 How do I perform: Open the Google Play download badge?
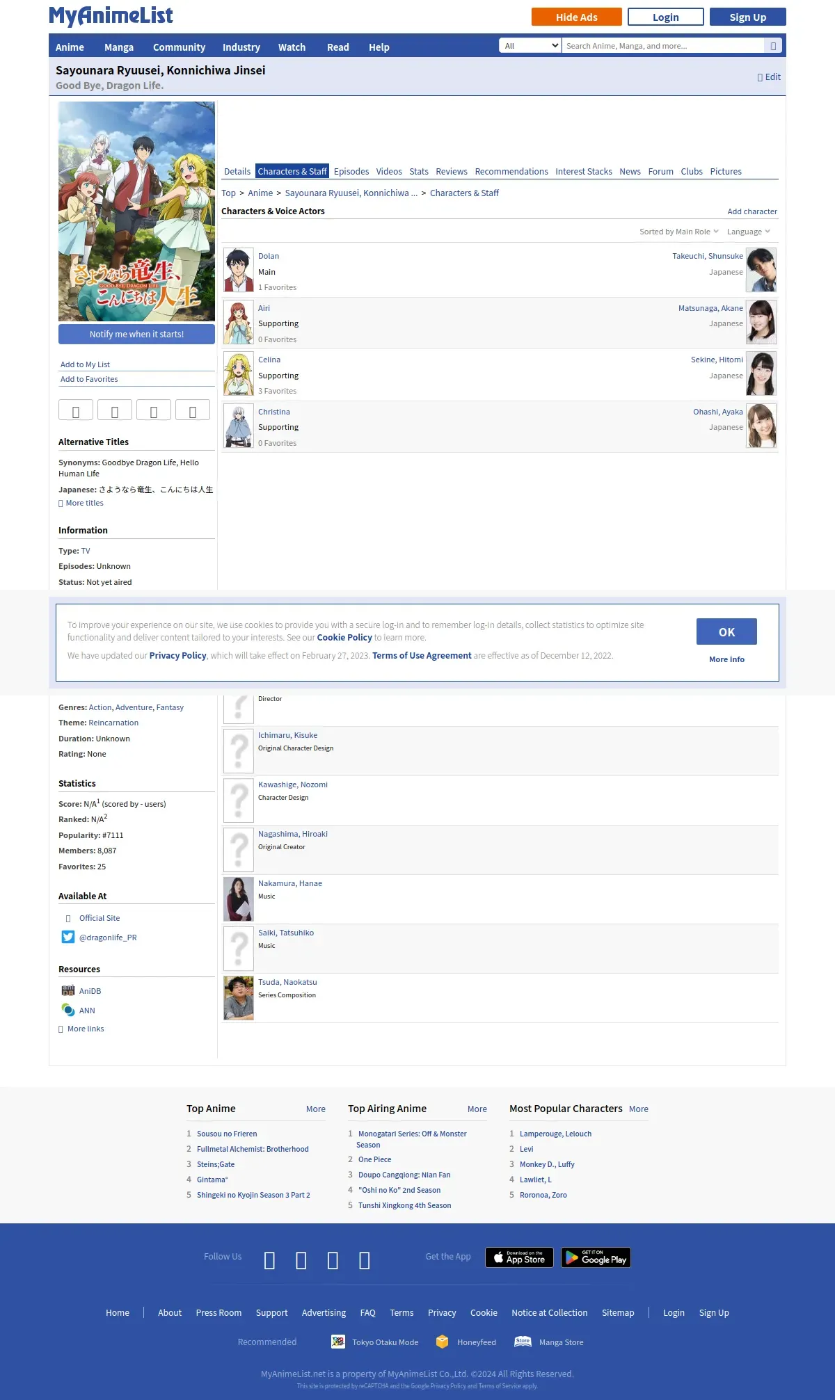pos(596,1257)
